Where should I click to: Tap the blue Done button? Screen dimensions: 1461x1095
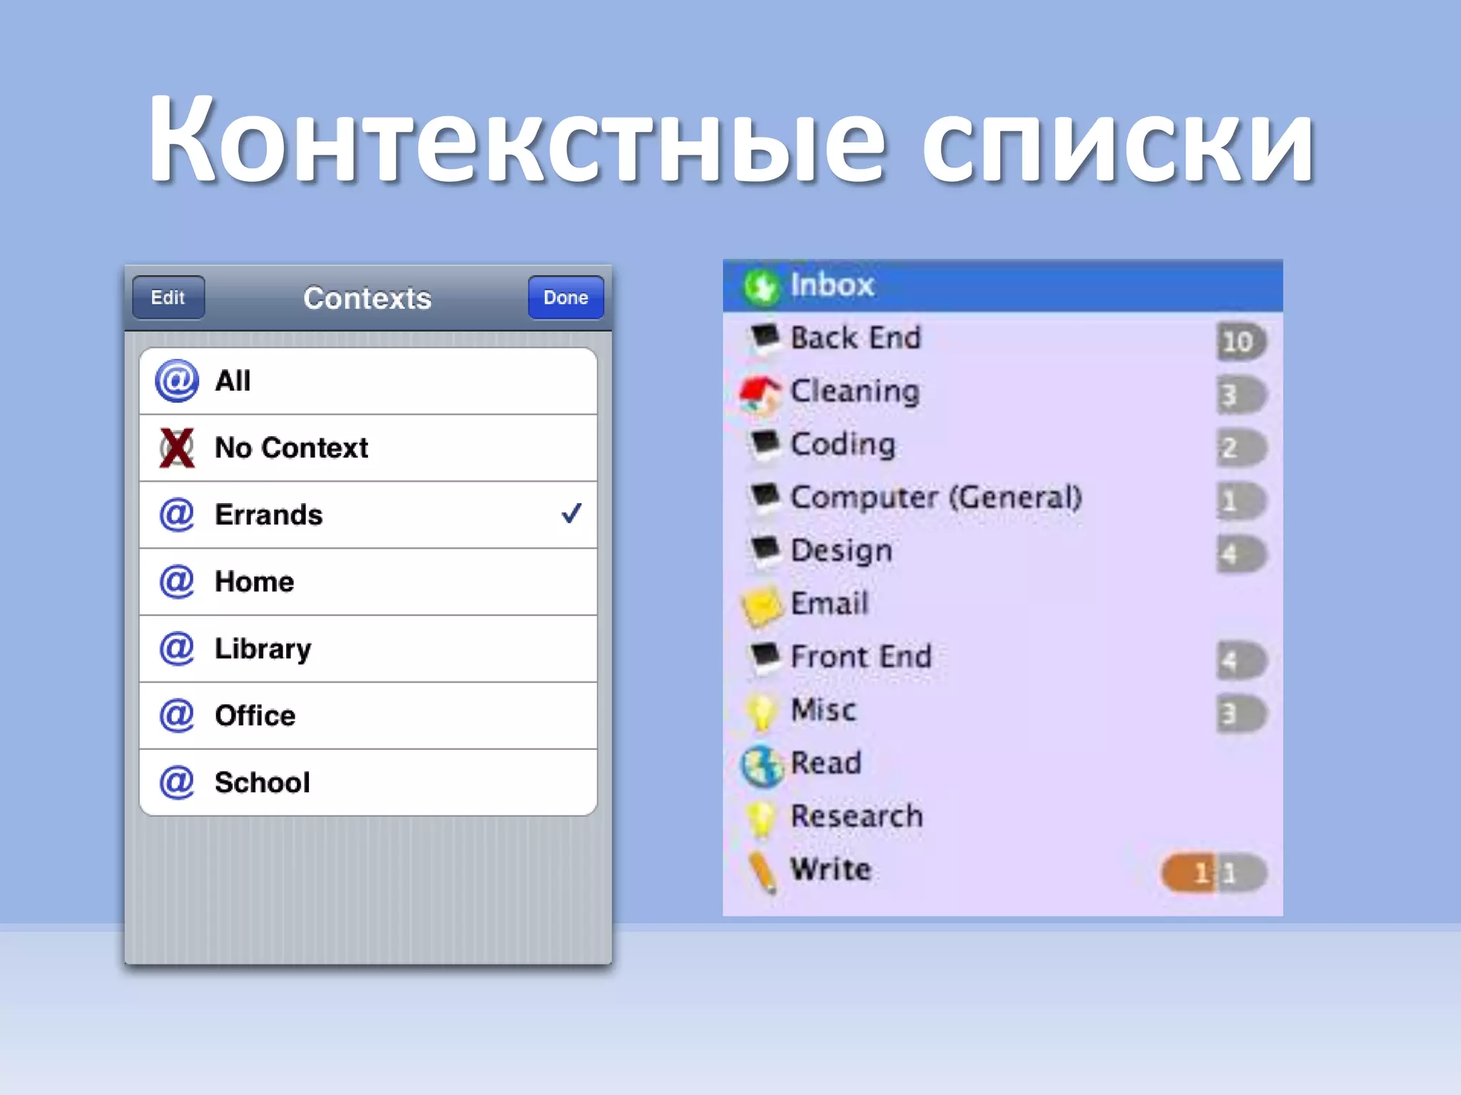pyautogui.click(x=566, y=297)
